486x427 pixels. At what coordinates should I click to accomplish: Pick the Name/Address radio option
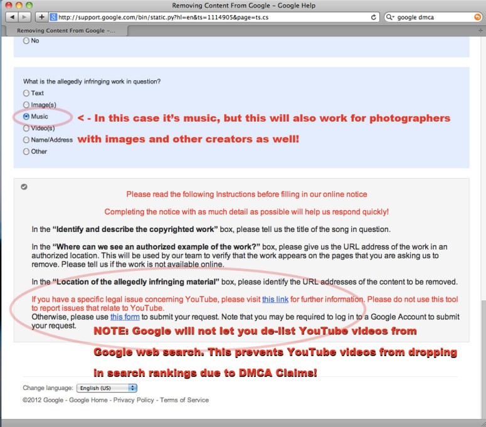(26, 140)
